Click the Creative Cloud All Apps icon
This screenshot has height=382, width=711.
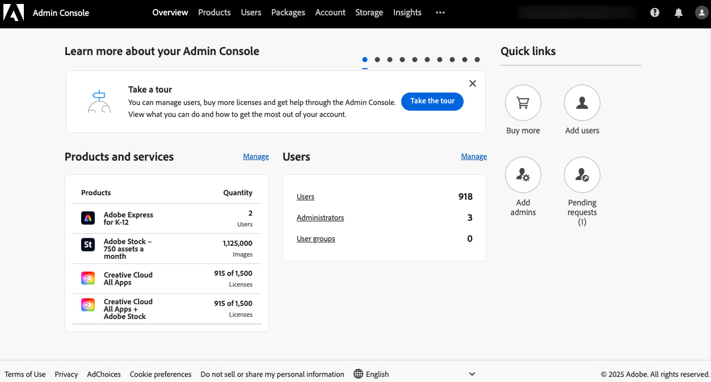coord(88,278)
